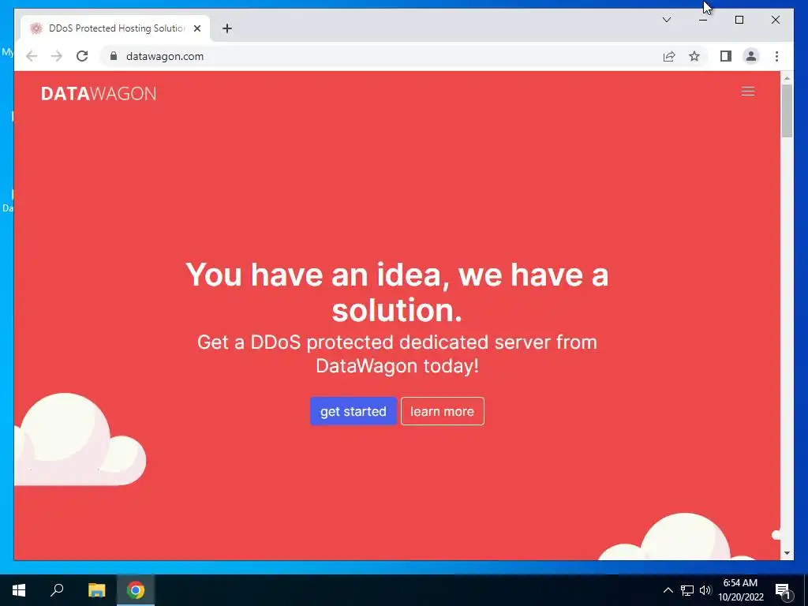
Task: Click the get started button
Action: coord(353,411)
